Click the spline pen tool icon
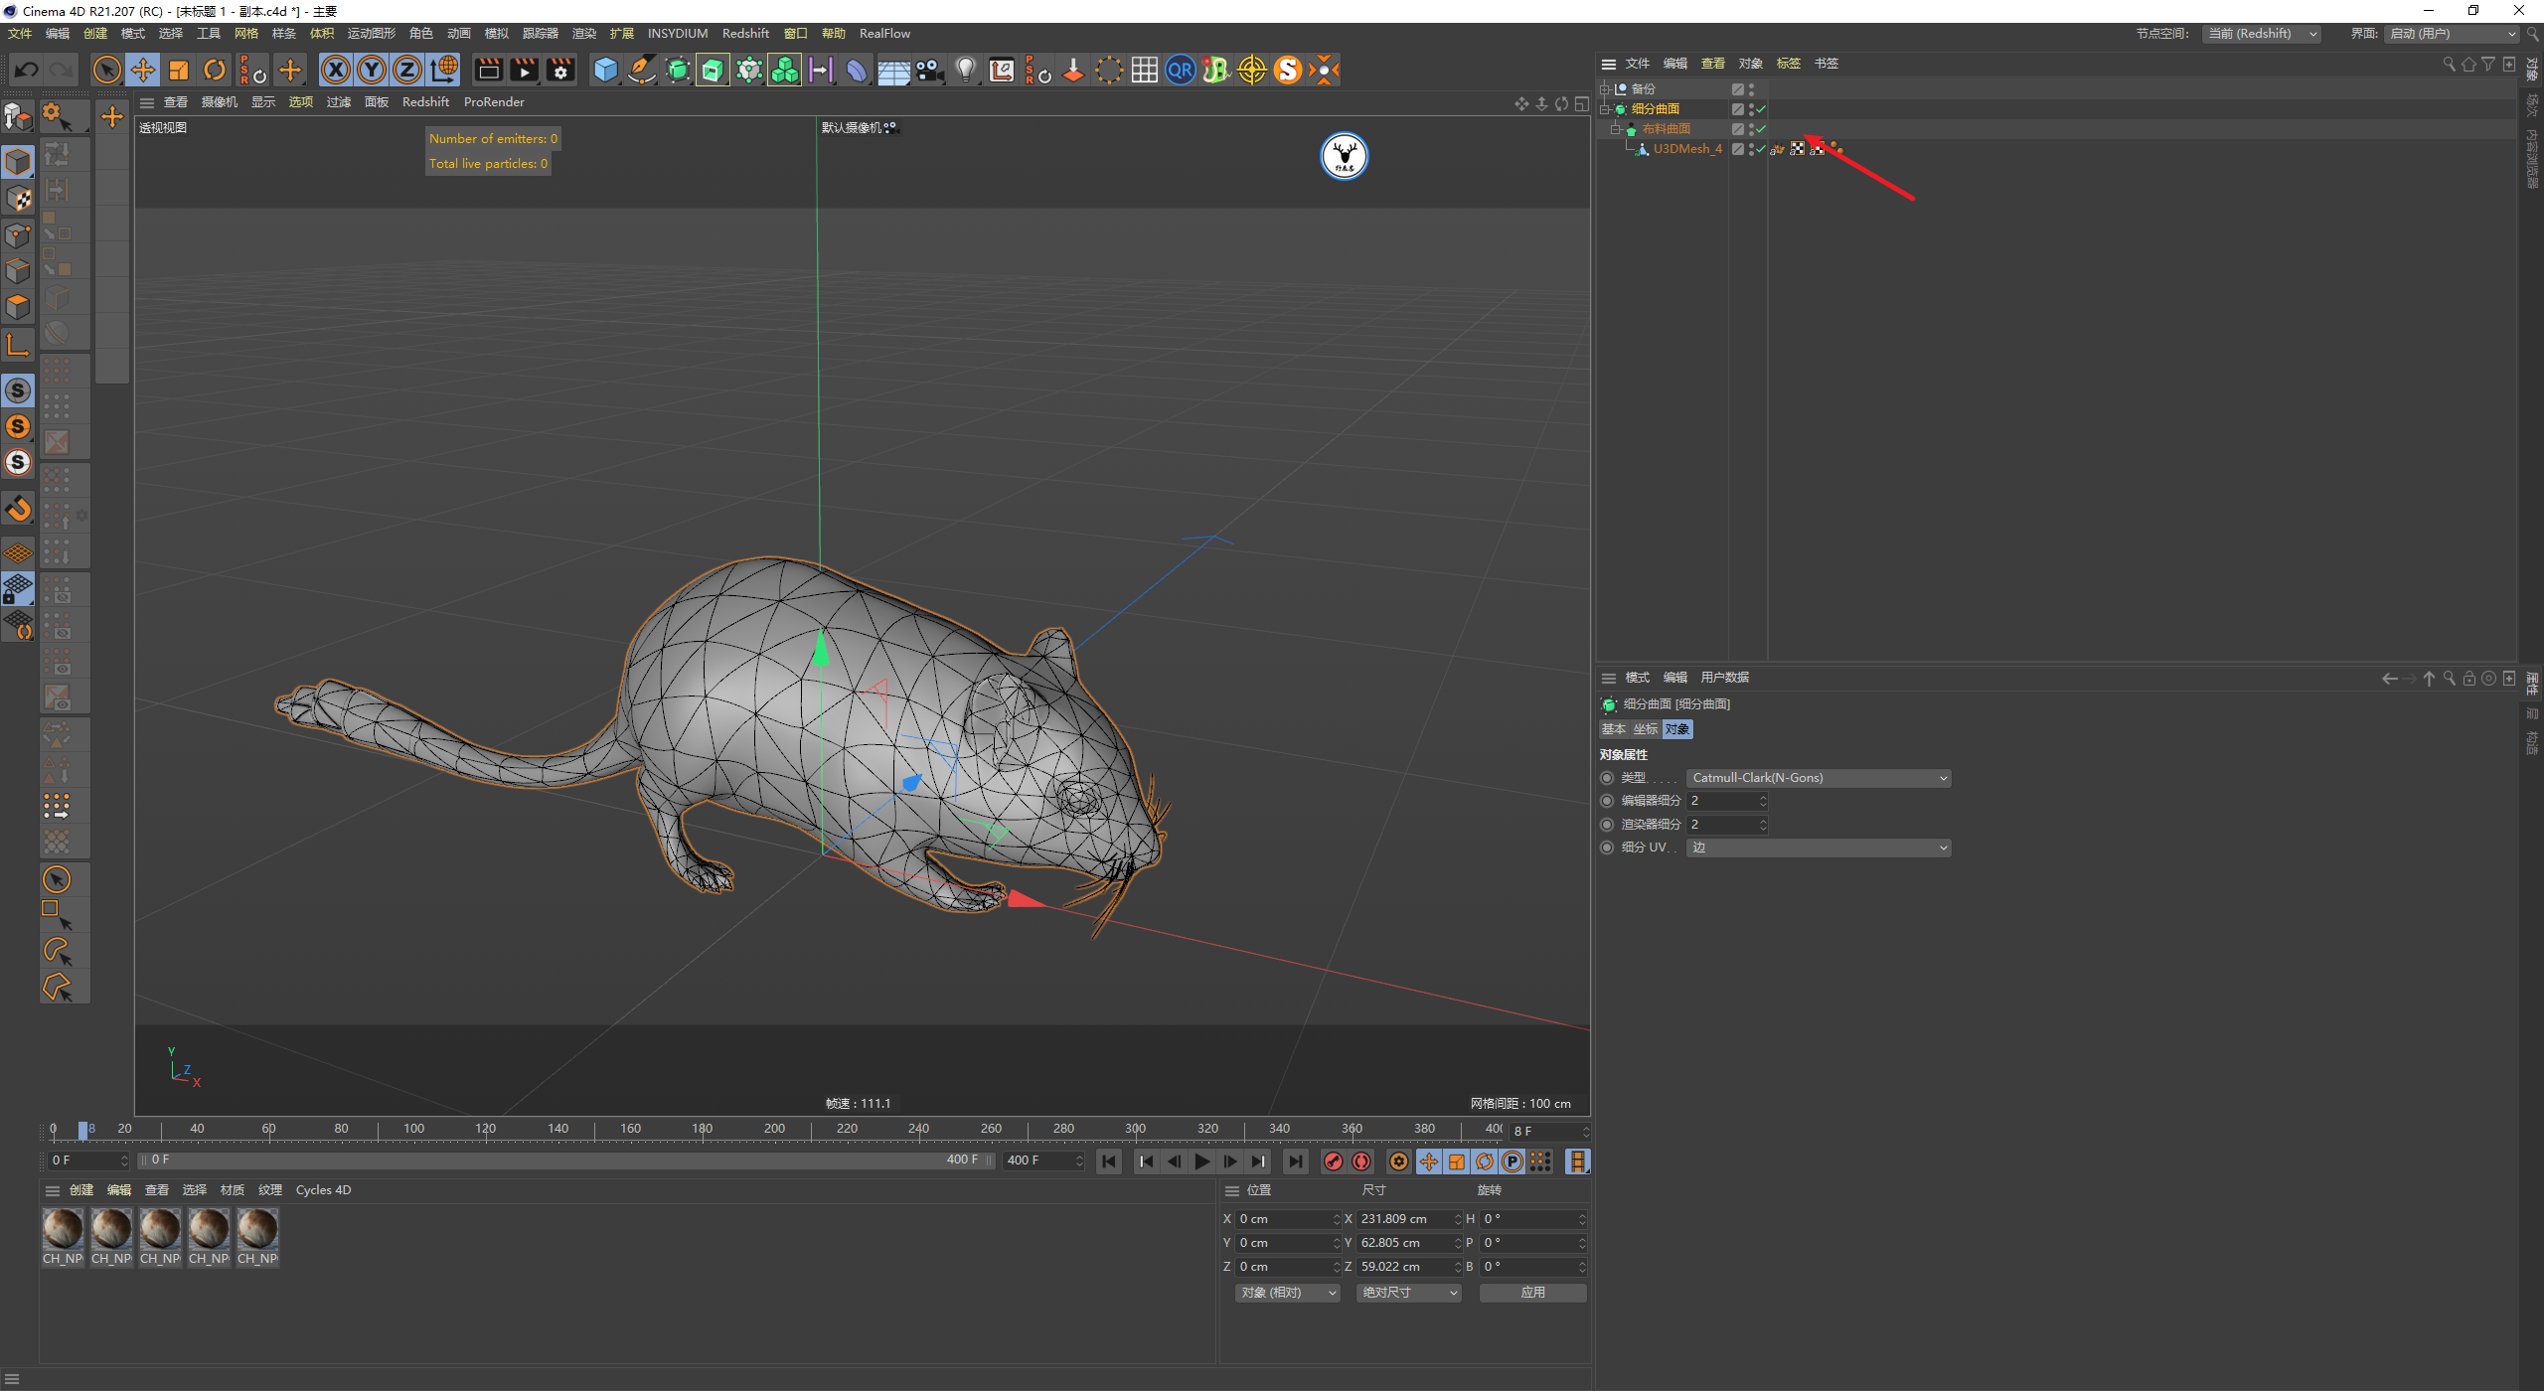The height and width of the screenshot is (1391, 2544). coord(642,70)
